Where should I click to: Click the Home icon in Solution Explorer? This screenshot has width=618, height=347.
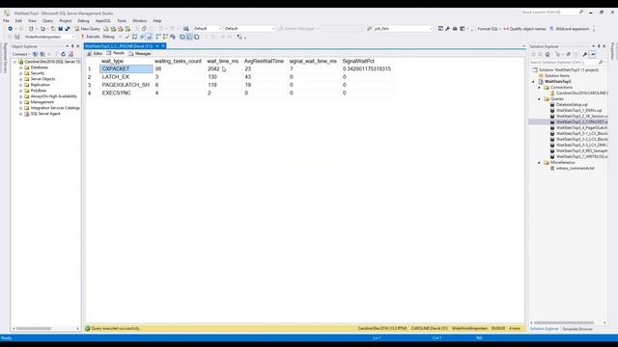(548, 54)
